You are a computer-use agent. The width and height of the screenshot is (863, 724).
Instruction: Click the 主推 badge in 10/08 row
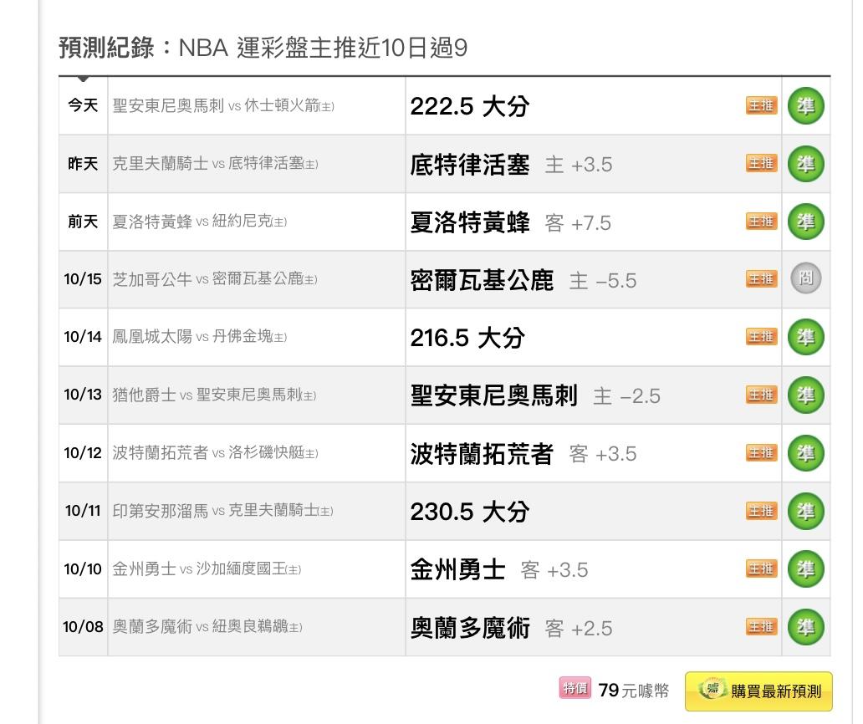click(762, 627)
